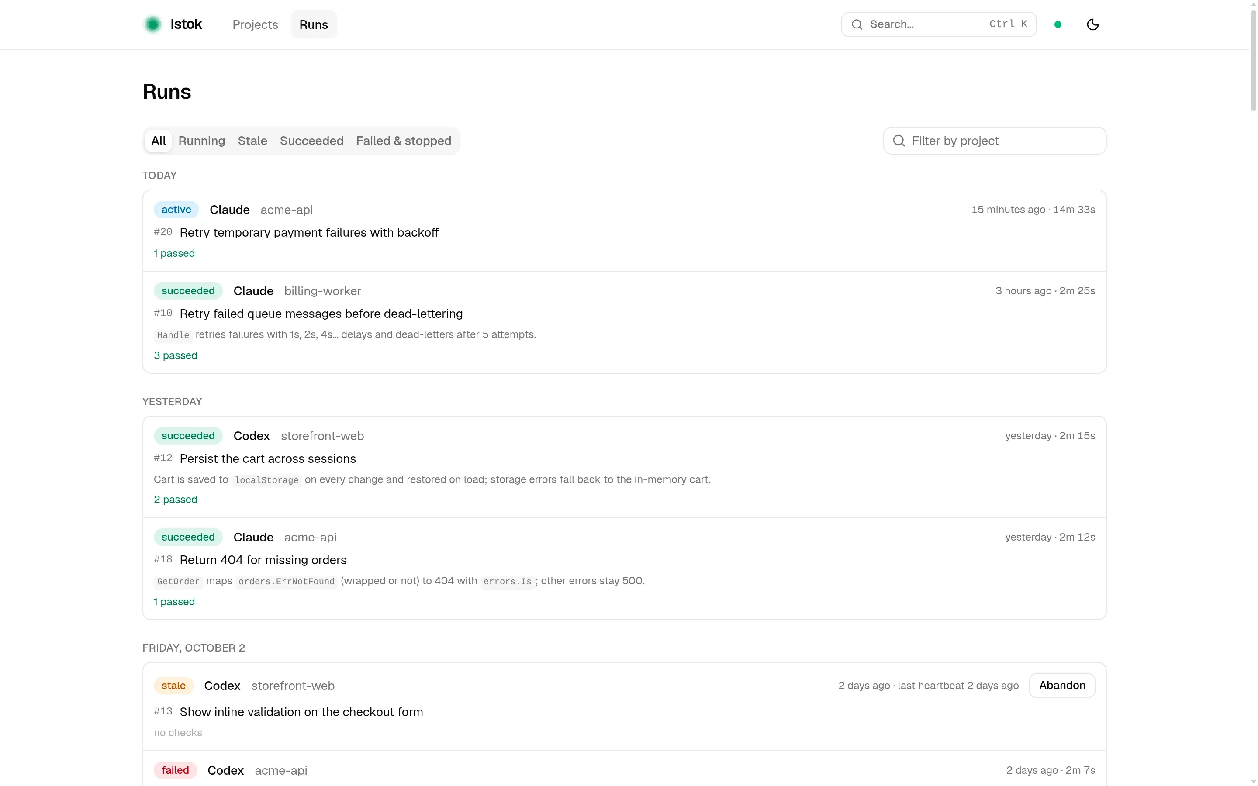Click succeeded badge on the Codex storefront-web run
The image size is (1258, 786).
[x=188, y=436]
